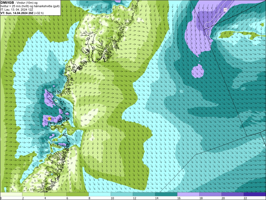Choose the 6–8 m/s olive green swatch

click(77, 194)
